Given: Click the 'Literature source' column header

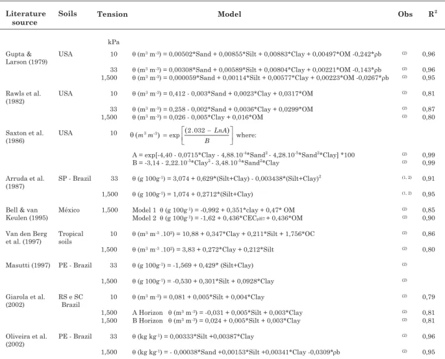Looking at the screenshot, I should click(x=25, y=18).
